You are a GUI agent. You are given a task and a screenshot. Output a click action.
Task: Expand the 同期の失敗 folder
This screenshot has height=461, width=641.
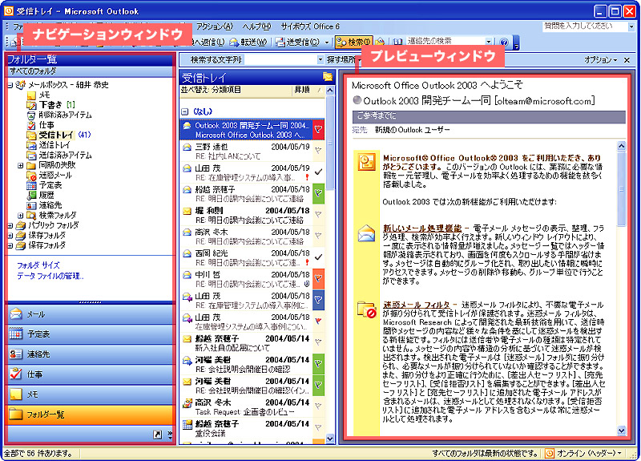[20, 166]
